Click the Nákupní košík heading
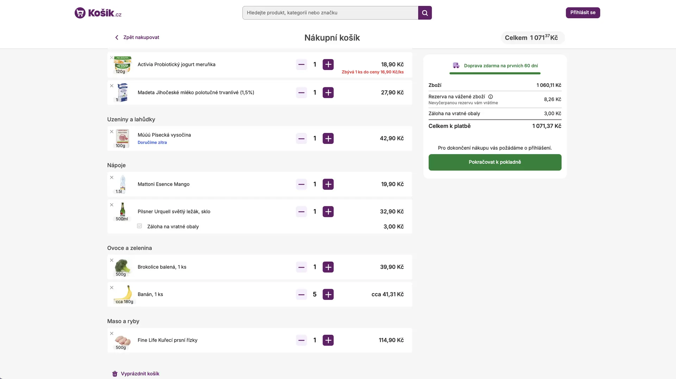 coord(332,38)
